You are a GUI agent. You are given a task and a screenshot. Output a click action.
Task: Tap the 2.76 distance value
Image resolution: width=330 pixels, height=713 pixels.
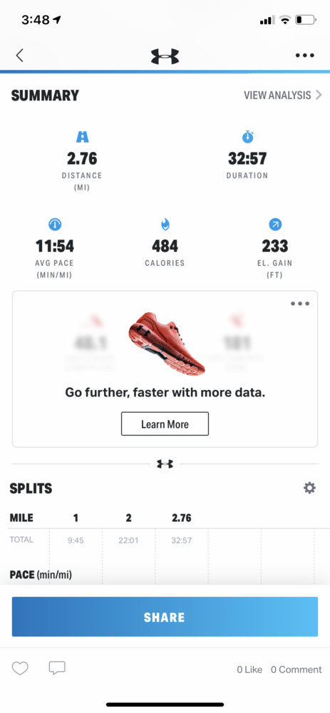pos(82,158)
